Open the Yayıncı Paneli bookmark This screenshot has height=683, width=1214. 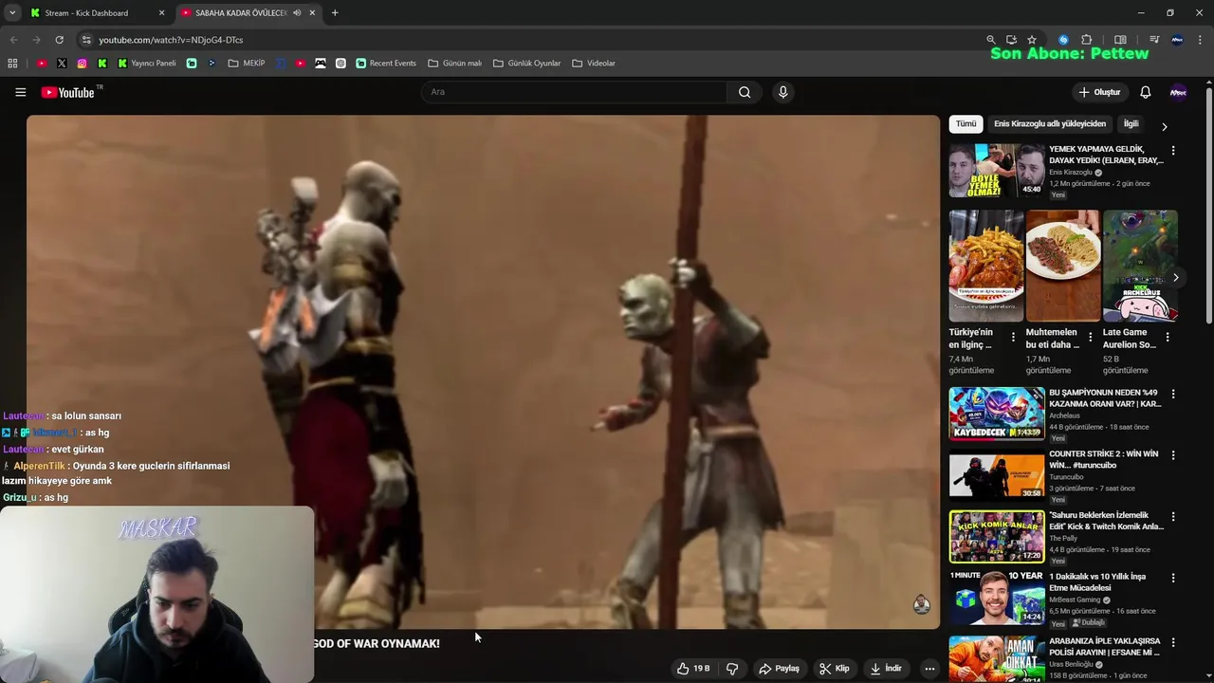pos(147,64)
